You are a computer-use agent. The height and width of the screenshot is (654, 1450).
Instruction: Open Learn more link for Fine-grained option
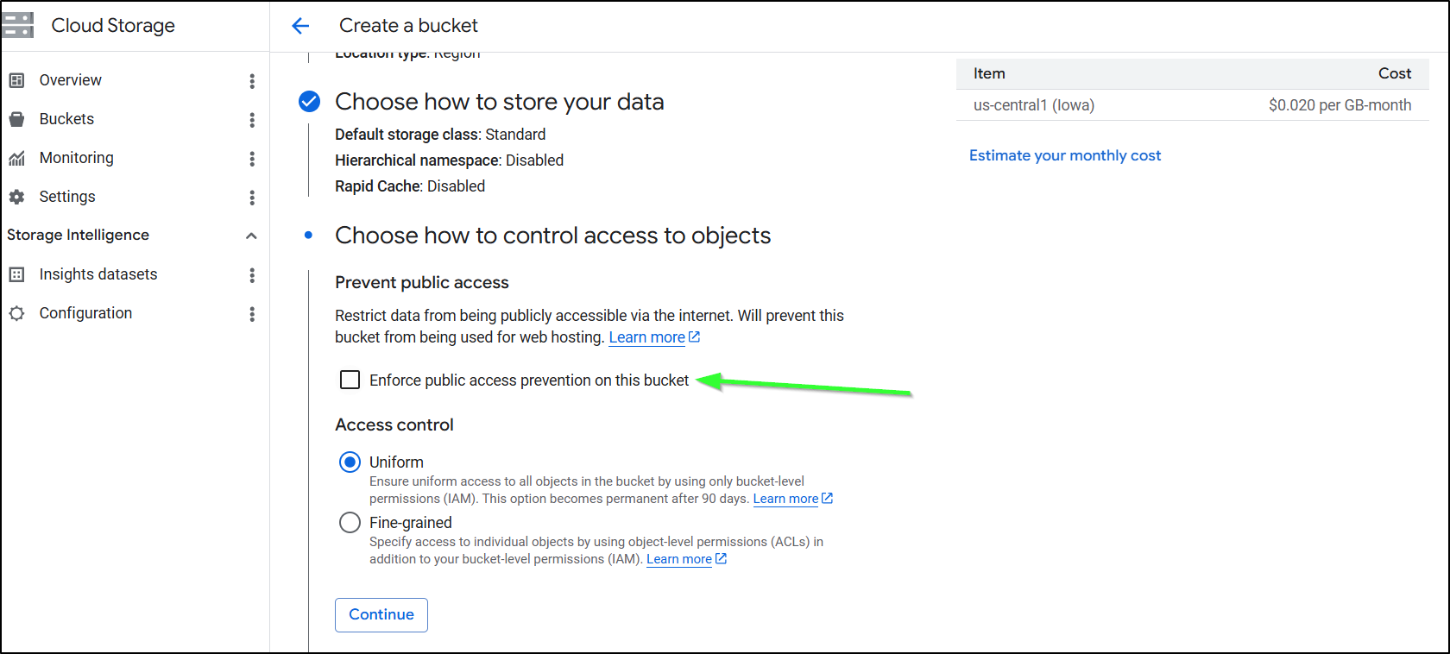pyautogui.click(x=679, y=559)
